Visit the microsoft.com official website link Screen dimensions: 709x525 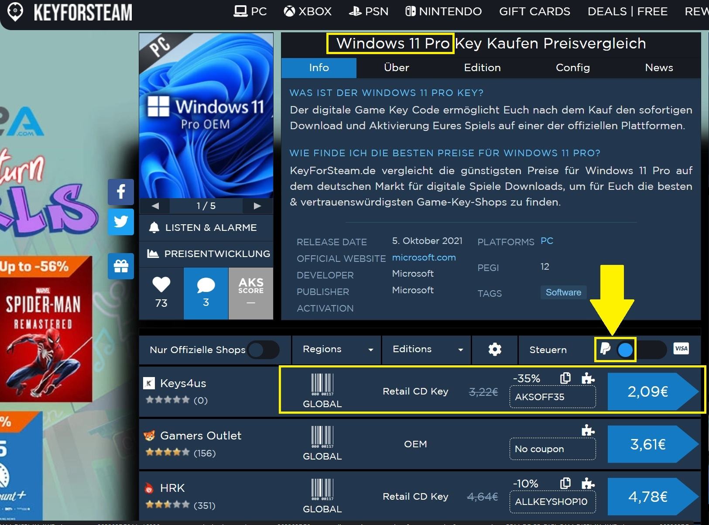tap(424, 257)
